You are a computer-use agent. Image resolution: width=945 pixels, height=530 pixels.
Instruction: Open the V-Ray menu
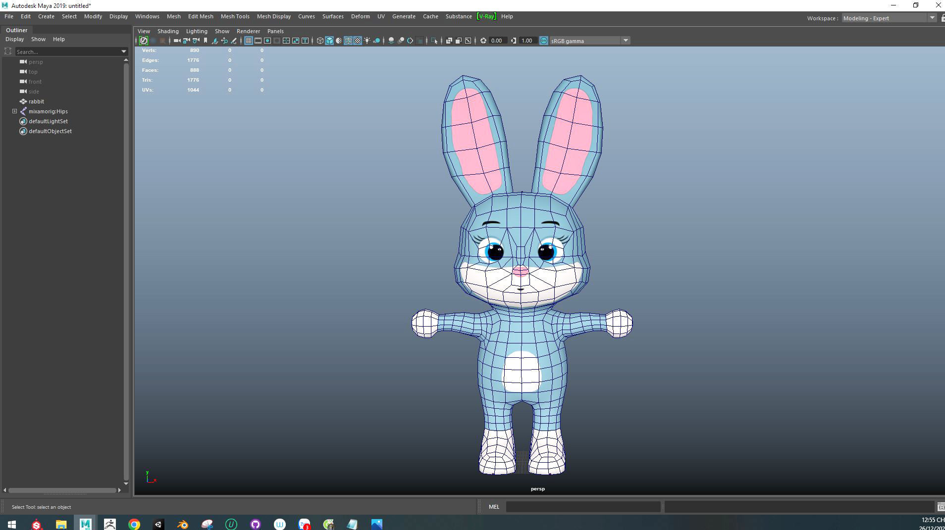coord(486,16)
